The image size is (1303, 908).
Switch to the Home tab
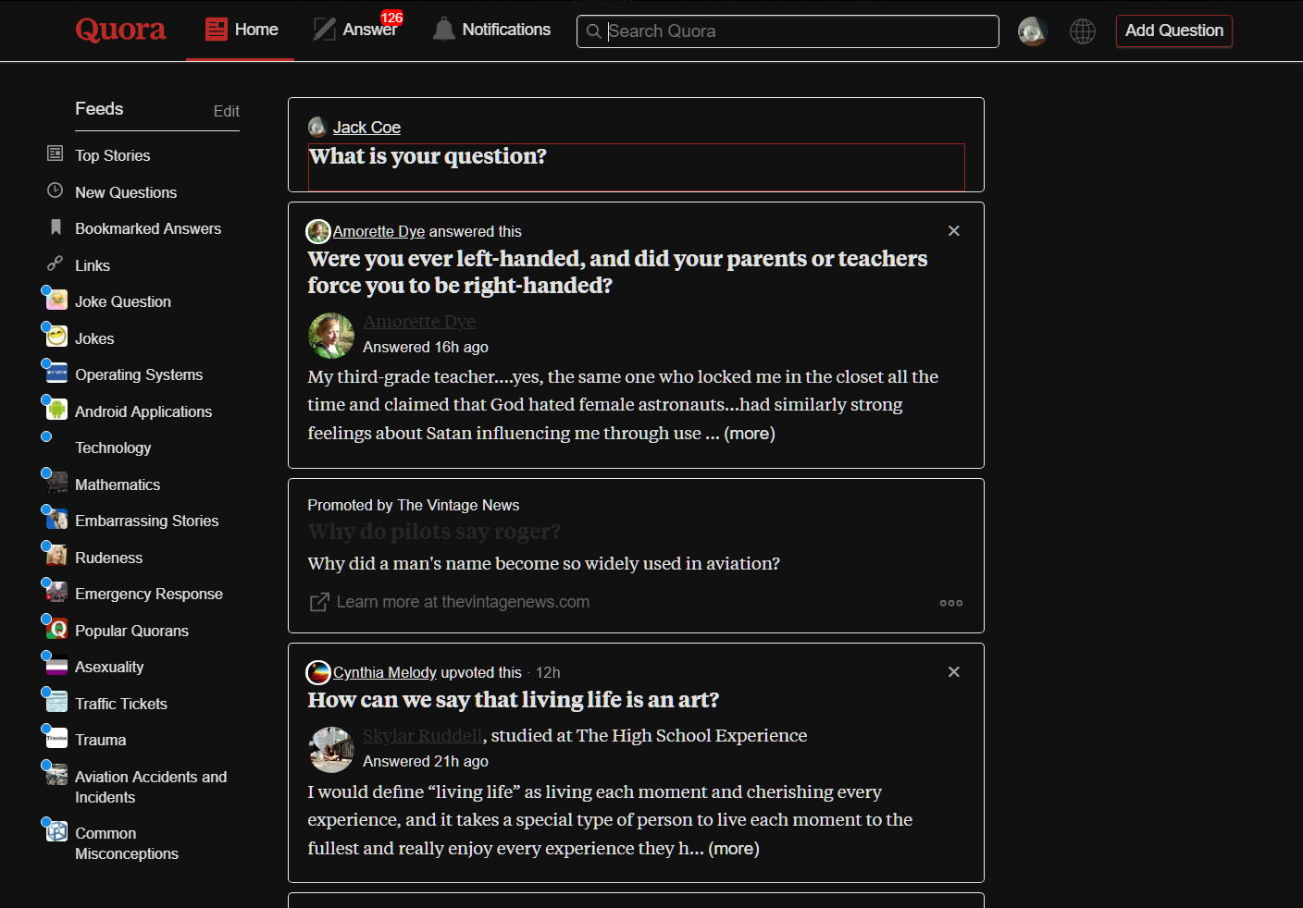pos(241,29)
